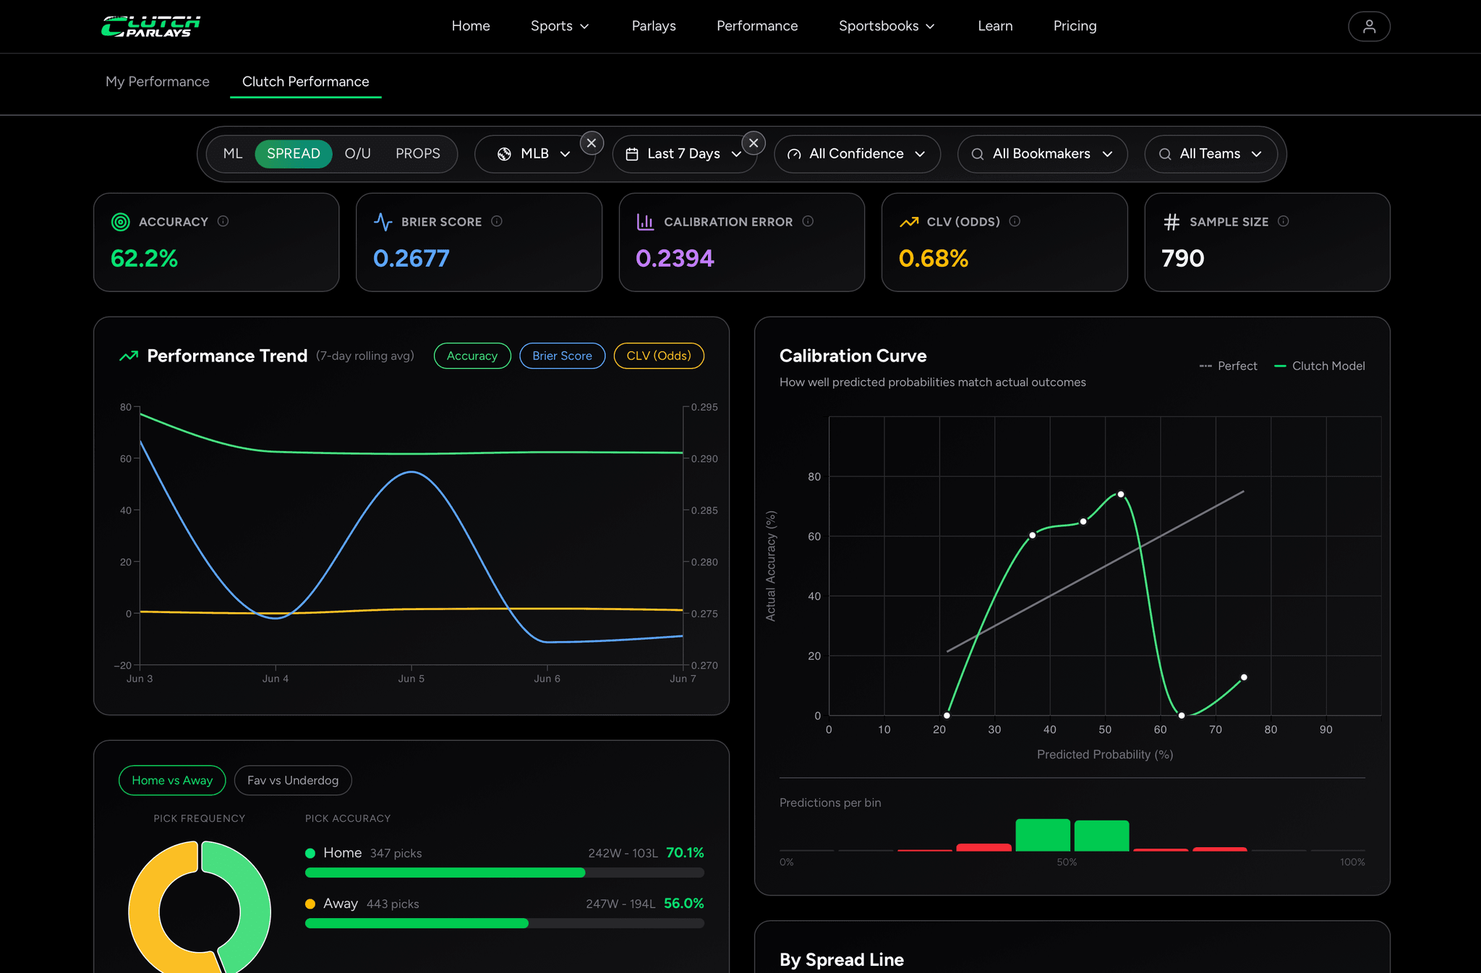The height and width of the screenshot is (973, 1481).
Task: Click the 0.2677 Brier score value
Action: [411, 258]
